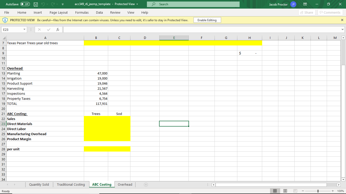Open Ribbon Display Options icon
Screen dimensions: 346x194
coord(305,4)
